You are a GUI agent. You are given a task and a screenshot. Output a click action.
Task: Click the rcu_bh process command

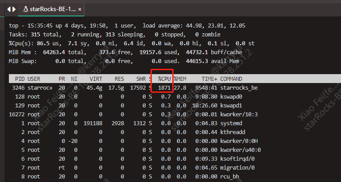coord(230,177)
